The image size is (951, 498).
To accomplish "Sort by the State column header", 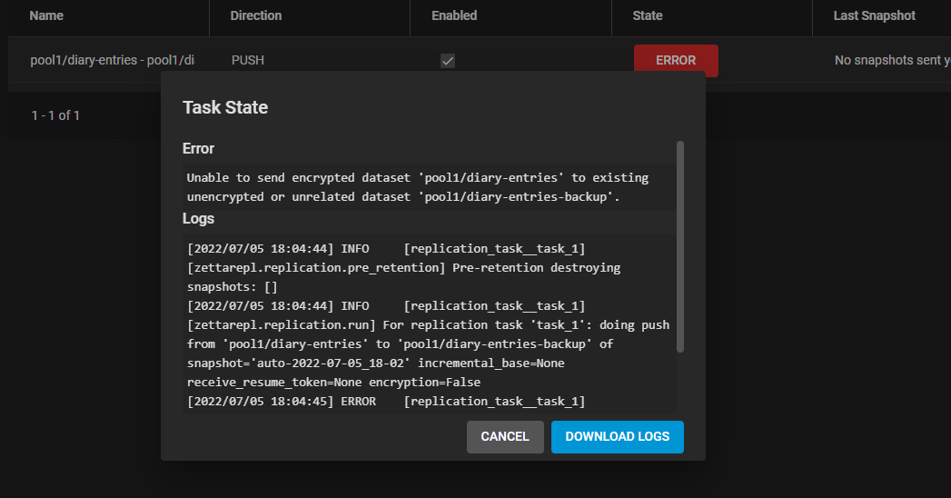I will 648,15.
